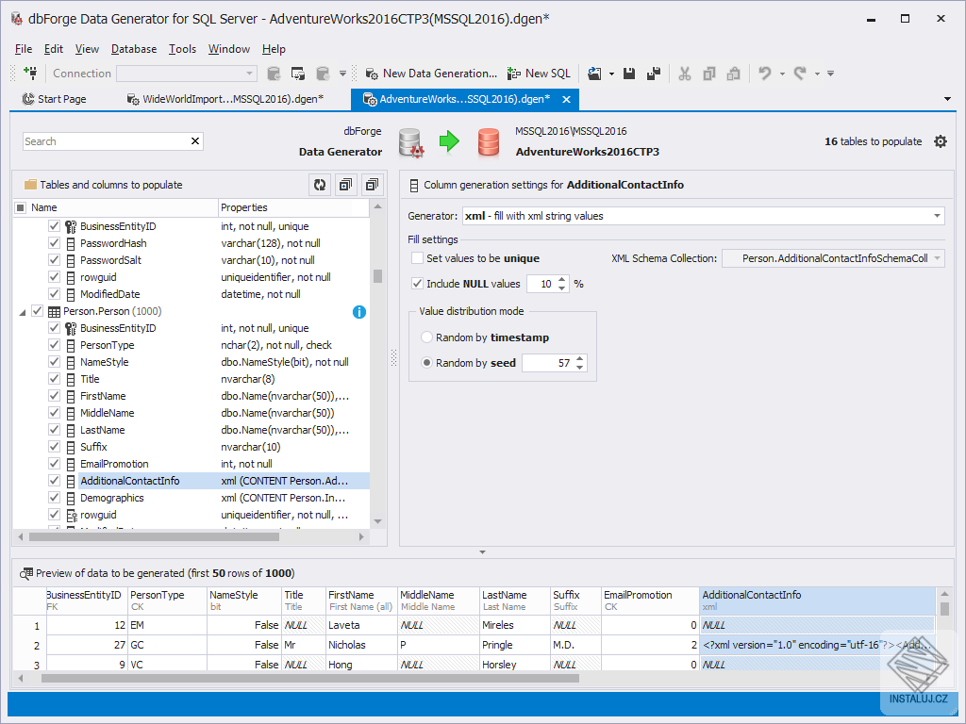Open the Help menu

point(274,49)
